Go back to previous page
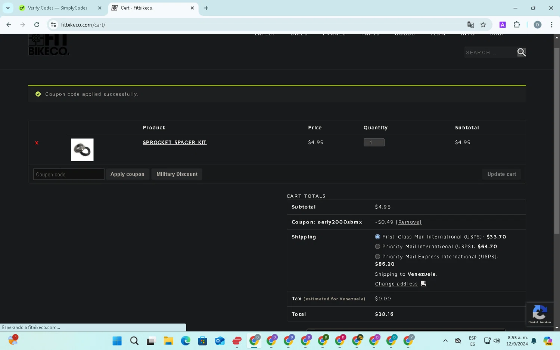The height and width of the screenshot is (350, 560). pyautogui.click(x=9, y=25)
